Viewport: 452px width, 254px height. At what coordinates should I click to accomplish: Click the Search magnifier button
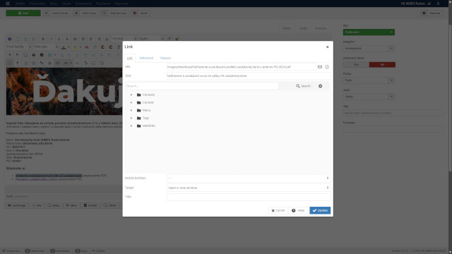click(x=303, y=86)
